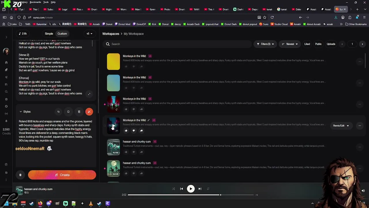Share the fourth Monkeys in the Wild track
This screenshot has width=369, height=208.
(x=141, y=131)
